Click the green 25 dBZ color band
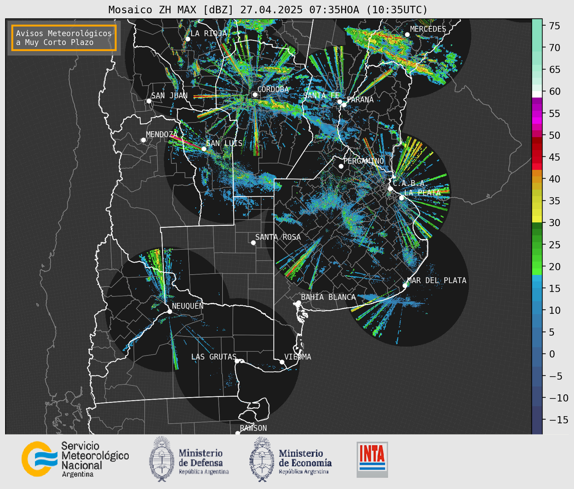Viewport: 574px width, 489px height. pyautogui.click(x=537, y=245)
